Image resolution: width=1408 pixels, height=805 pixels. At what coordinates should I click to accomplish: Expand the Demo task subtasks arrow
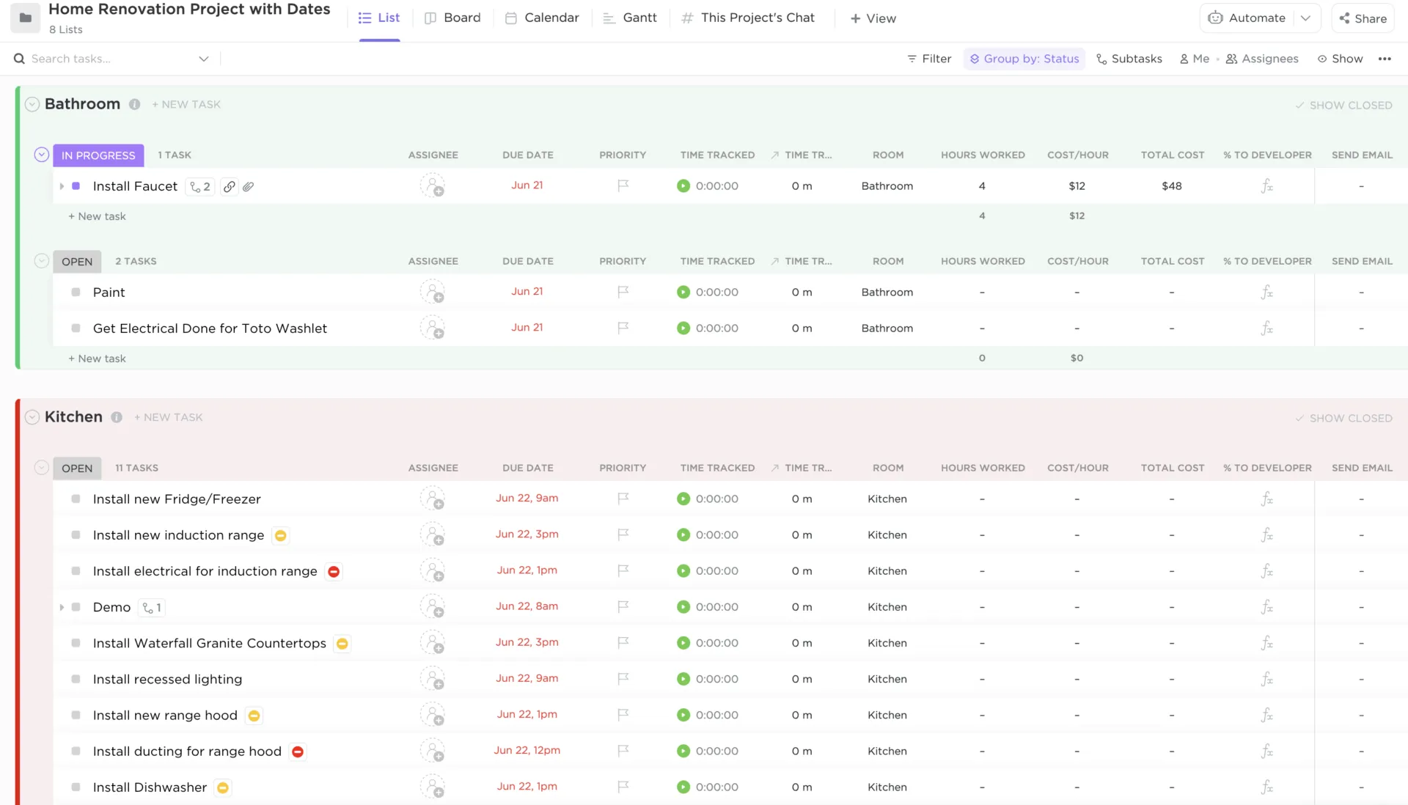(x=62, y=607)
